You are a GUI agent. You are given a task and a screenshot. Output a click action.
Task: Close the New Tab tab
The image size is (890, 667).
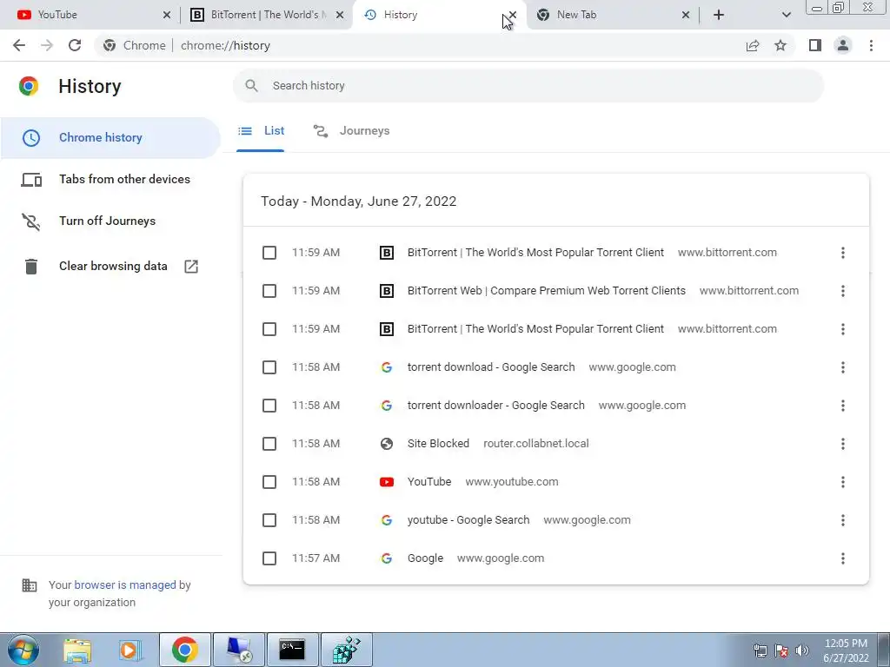(x=686, y=15)
